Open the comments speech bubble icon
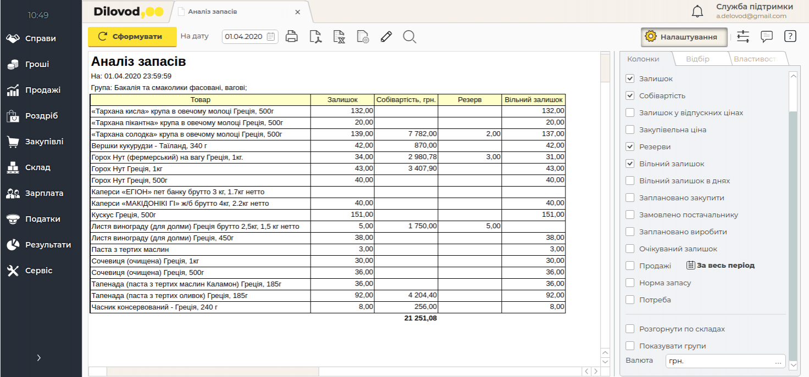Screen dimensions: 809x377 (x=767, y=37)
